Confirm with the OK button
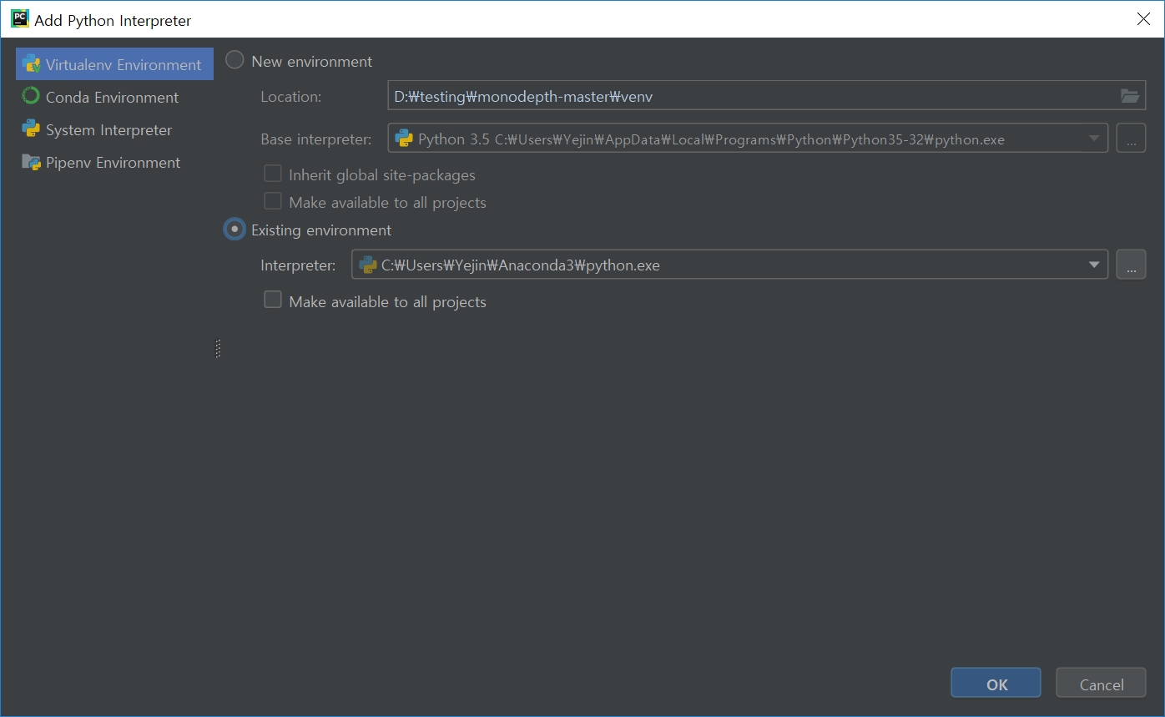This screenshot has width=1165, height=717. pyautogui.click(x=996, y=683)
